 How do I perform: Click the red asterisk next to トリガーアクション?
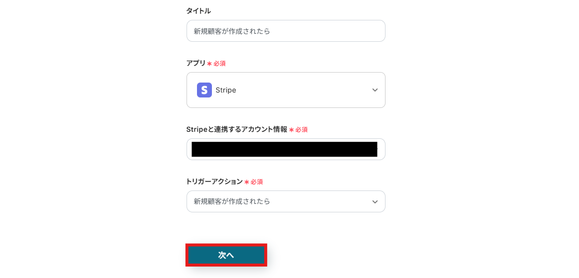[246, 182]
